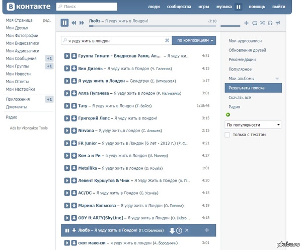Click Скачать всё link
Viewport: 302px width, 250px height.
[240, 98]
